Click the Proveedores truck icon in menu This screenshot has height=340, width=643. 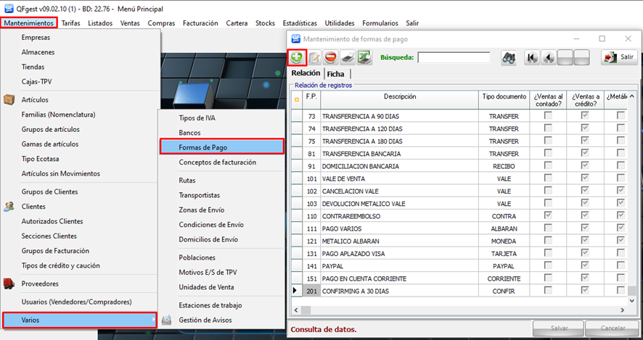9,283
